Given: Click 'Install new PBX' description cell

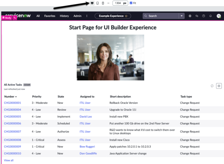Looking at the screenshot, I should tap(119, 116).
